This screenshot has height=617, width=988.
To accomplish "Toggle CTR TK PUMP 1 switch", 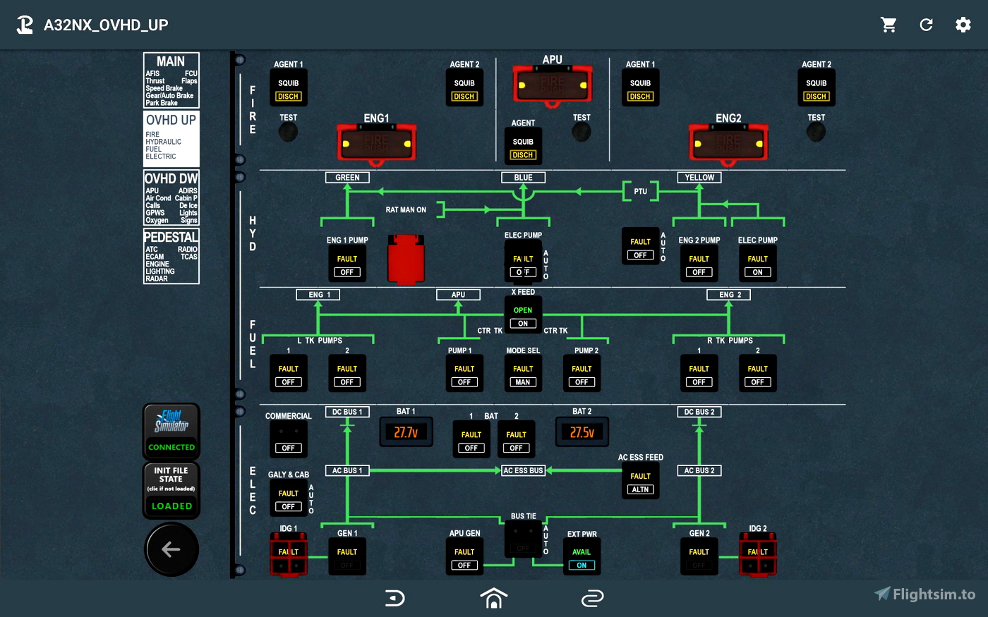I will point(464,374).
